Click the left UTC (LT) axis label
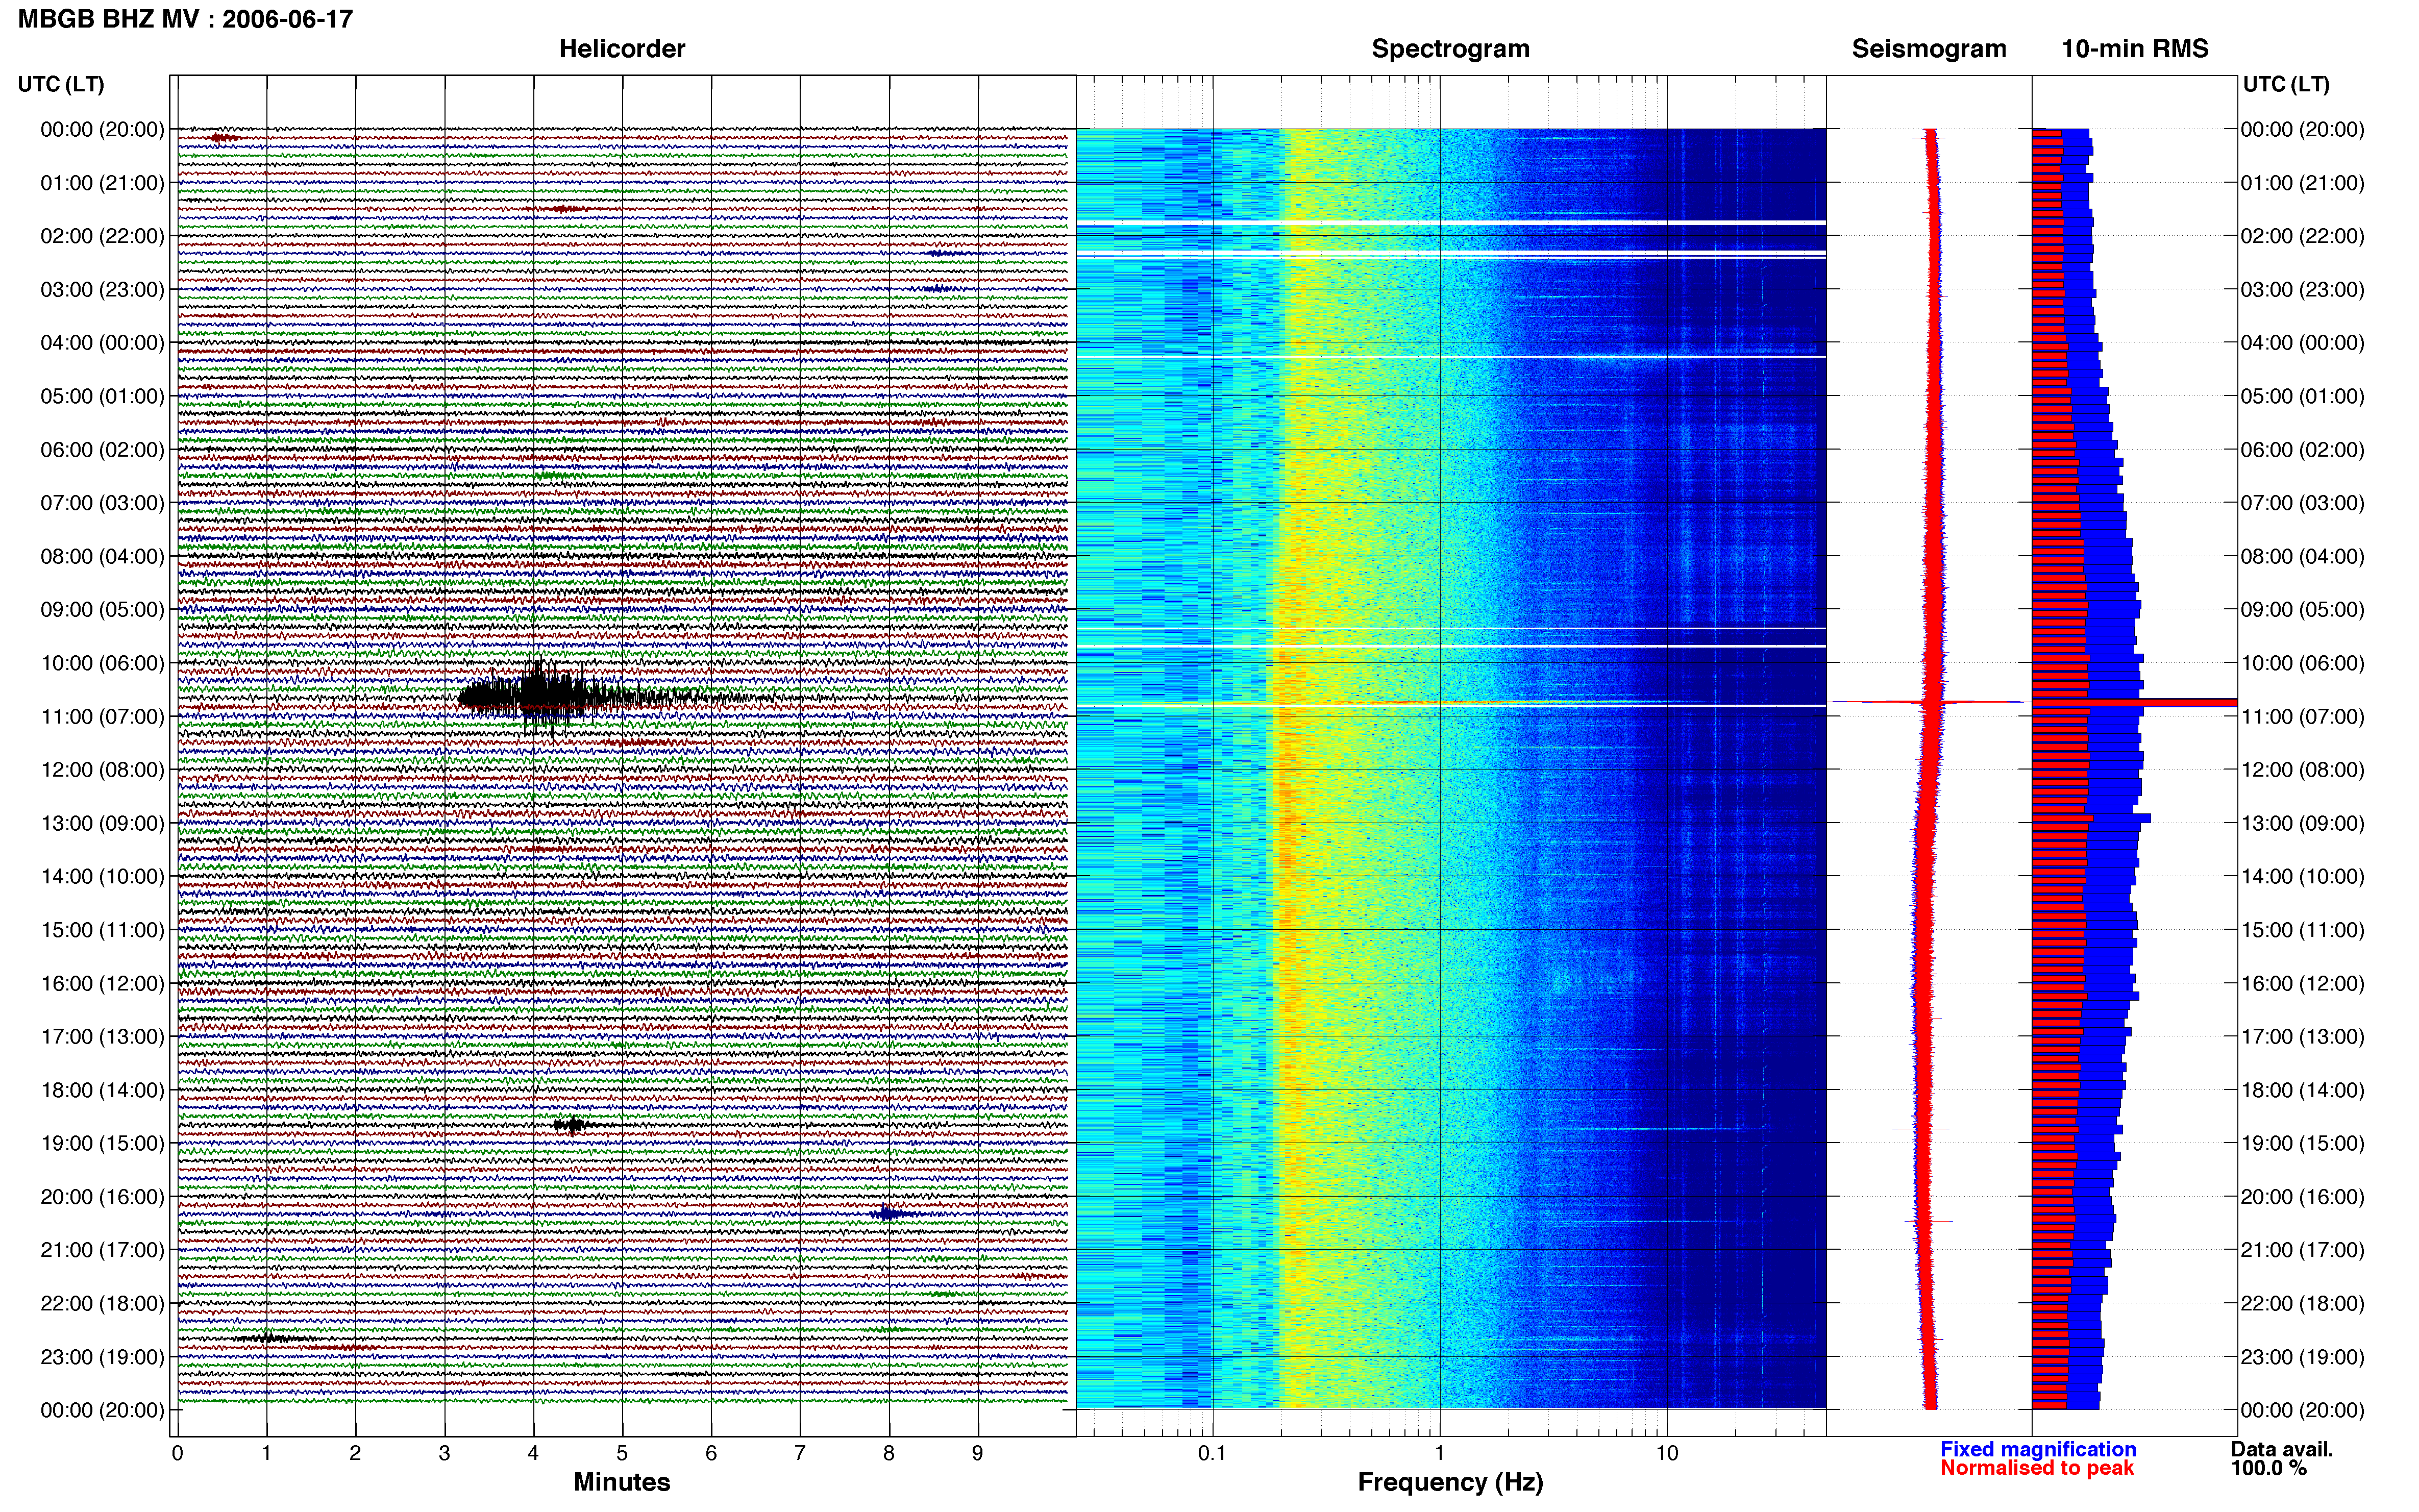The width and height of the screenshot is (2419, 1512). (61, 84)
